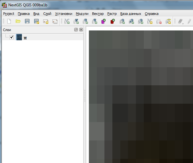Undock the Слои panel with float button
Image resolution: width=193 pixels, height=163 pixels.
[76, 29]
